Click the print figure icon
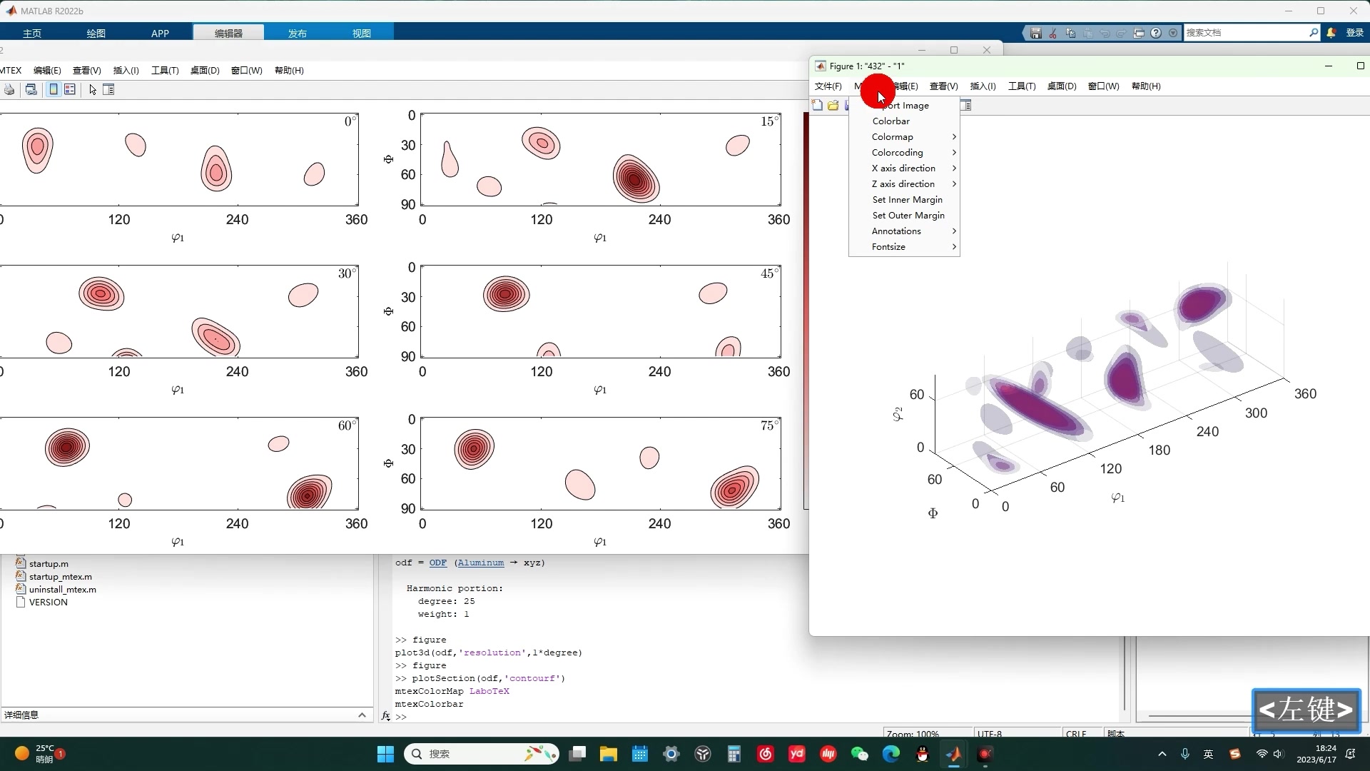This screenshot has width=1370, height=771. tap(9, 90)
